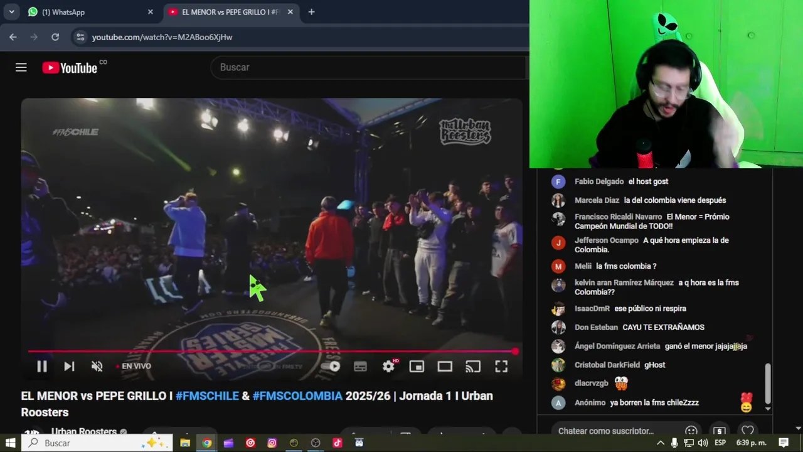This screenshot has width=803, height=452.
Task: Click dlacrvzgb's emoji message
Action: click(x=621, y=382)
